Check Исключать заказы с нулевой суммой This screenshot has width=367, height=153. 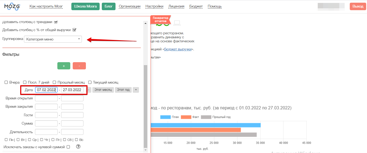68,147
